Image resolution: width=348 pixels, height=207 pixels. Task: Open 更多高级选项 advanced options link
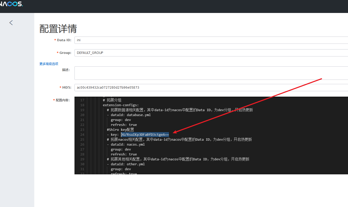click(49, 64)
